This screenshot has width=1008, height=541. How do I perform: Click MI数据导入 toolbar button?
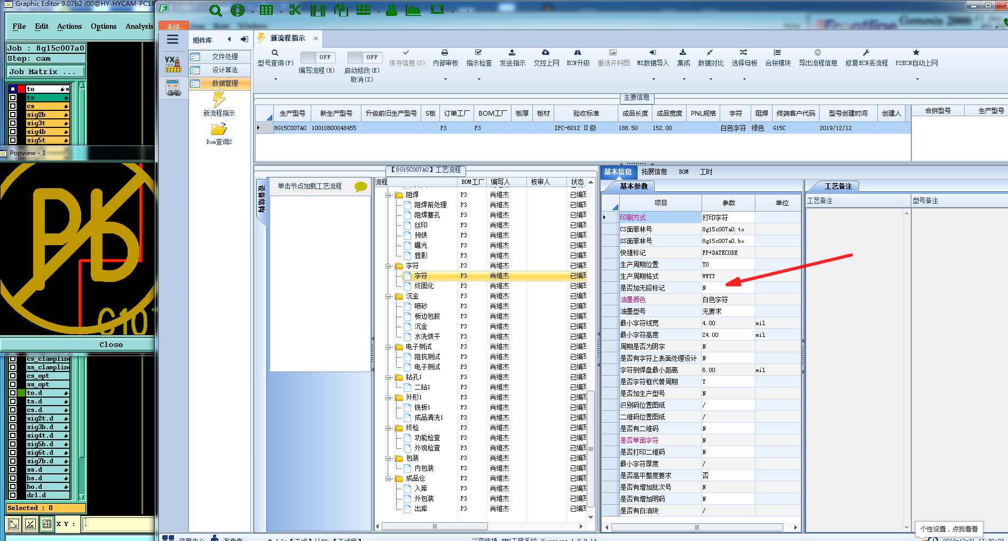(652, 58)
